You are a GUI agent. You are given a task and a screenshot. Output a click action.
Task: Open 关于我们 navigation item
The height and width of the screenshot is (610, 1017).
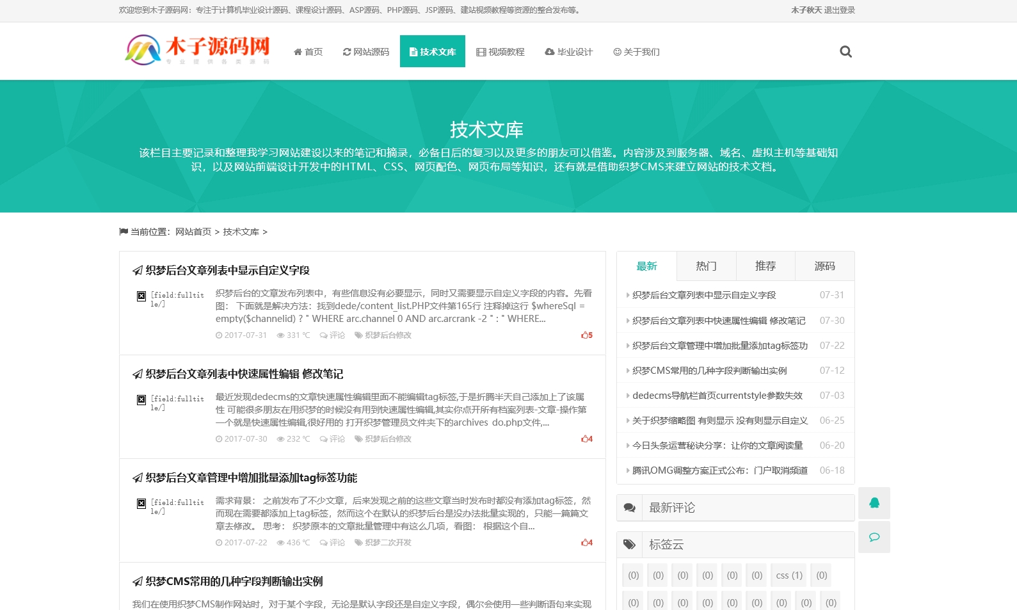click(636, 52)
